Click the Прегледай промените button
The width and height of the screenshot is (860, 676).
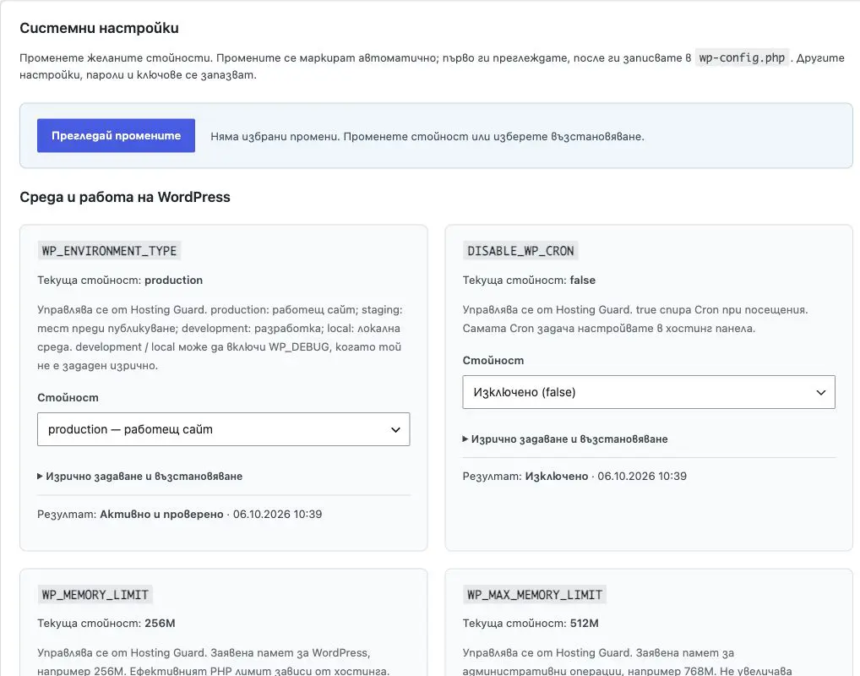[x=116, y=135]
